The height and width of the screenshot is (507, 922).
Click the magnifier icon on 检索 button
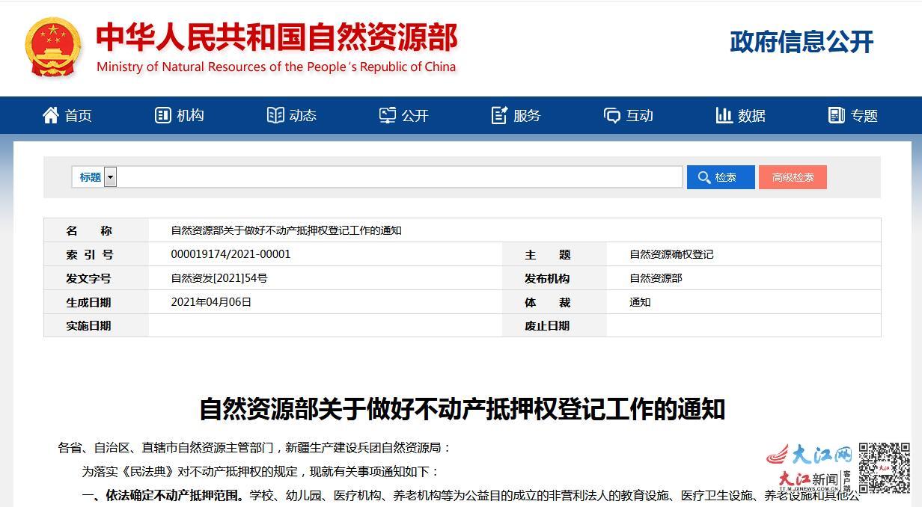tap(704, 177)
